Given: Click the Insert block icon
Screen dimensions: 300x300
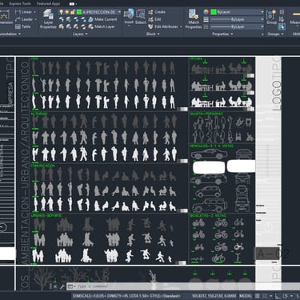Looking at the screenshot, I should [129, 17].
